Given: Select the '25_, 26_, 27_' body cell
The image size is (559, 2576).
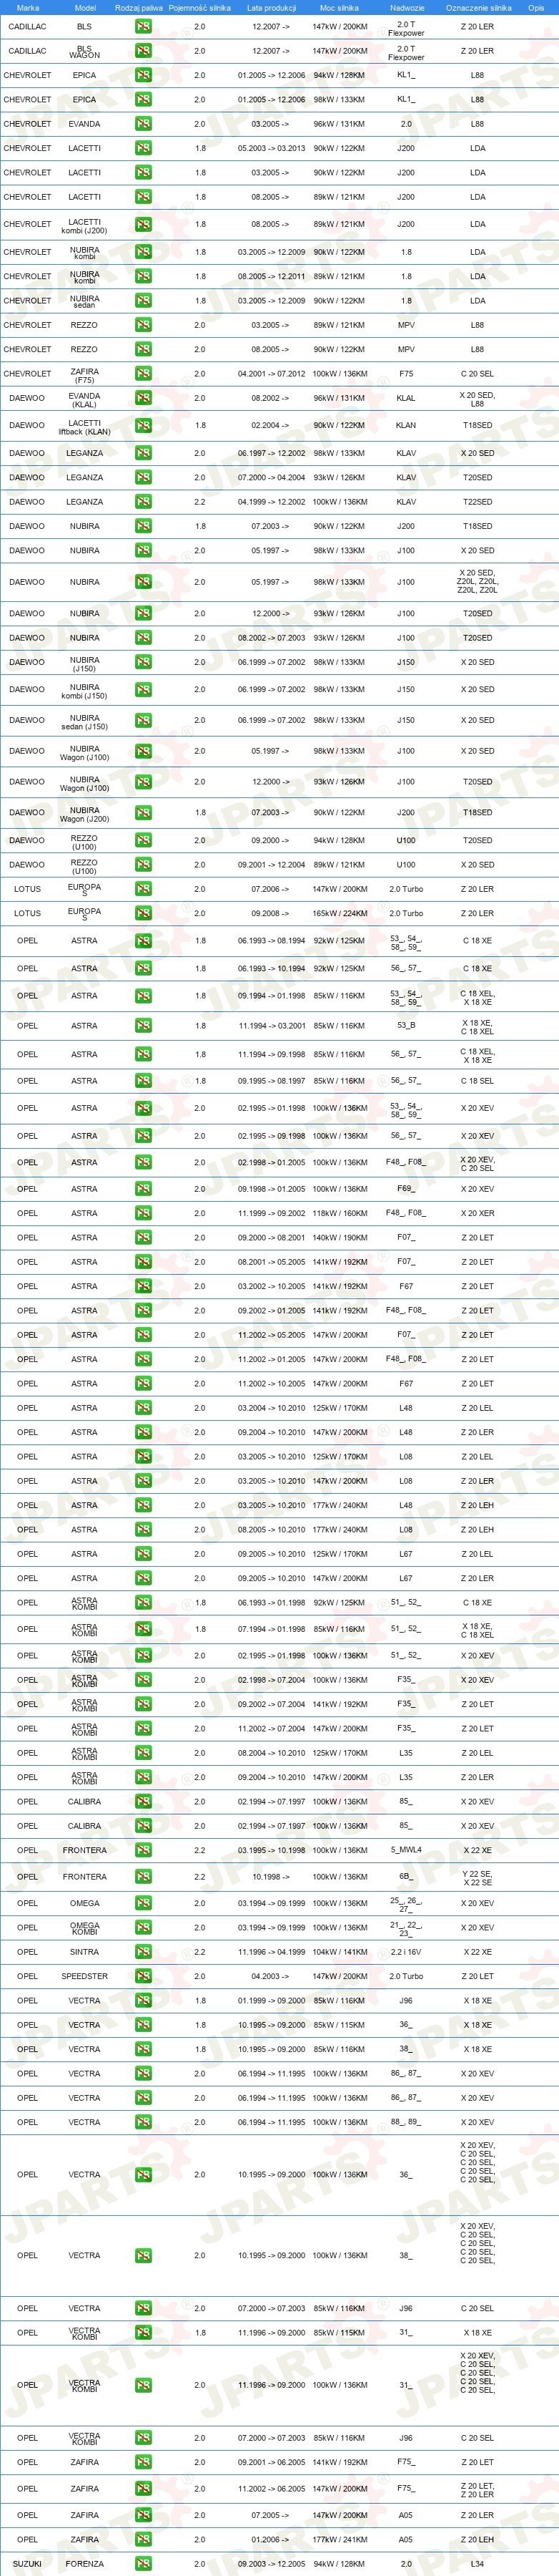Looking at the screenshot, I should point(406,1904).
